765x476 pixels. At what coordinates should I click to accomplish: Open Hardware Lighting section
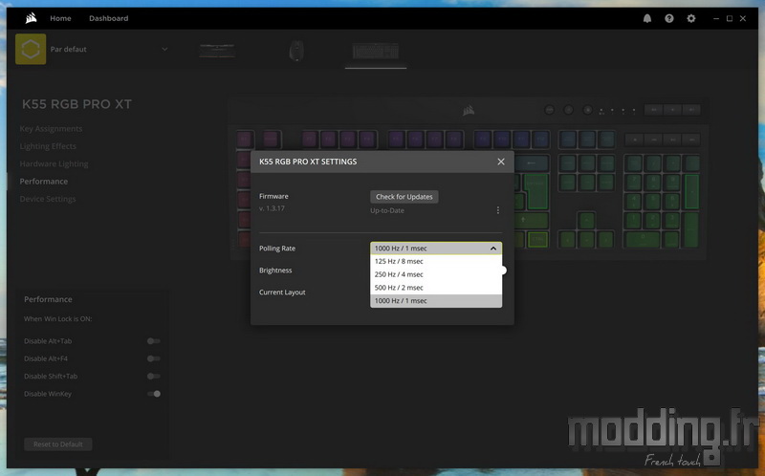point(54,163)
